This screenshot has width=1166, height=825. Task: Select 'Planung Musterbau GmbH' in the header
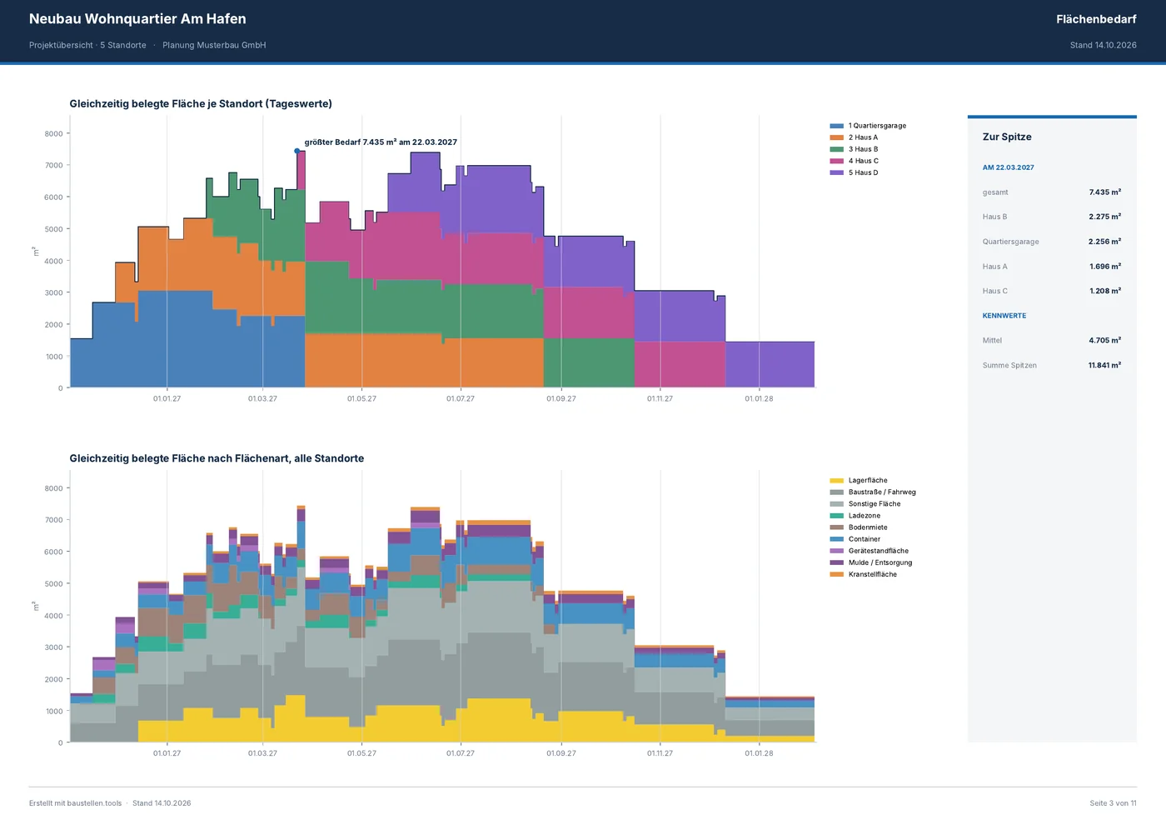(x=214, y=45)
